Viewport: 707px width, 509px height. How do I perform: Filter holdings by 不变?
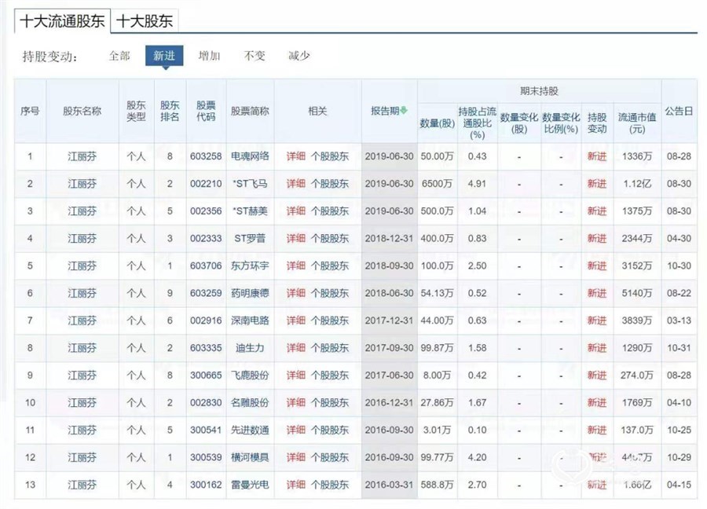point(255,56)
